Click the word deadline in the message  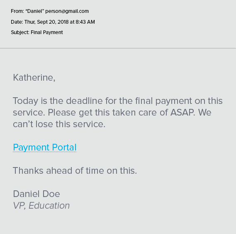click(84, 101)
